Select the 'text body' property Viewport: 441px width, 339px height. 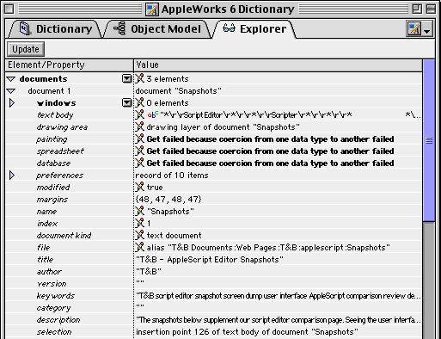[x=55, y=115]
